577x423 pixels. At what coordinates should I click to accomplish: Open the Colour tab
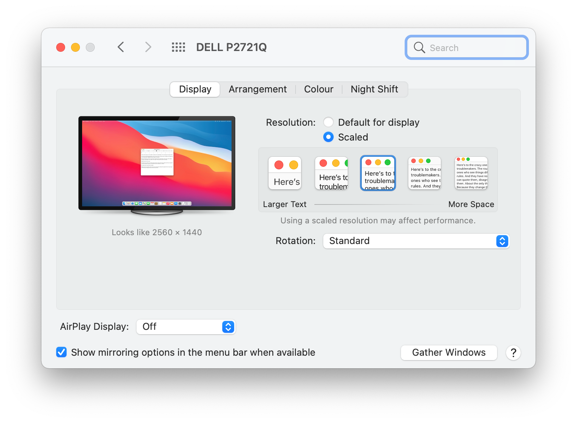(318, 89)
